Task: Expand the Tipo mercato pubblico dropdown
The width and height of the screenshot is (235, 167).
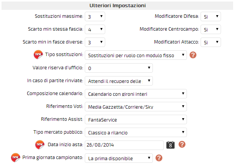Action: [x=136, y=133]
